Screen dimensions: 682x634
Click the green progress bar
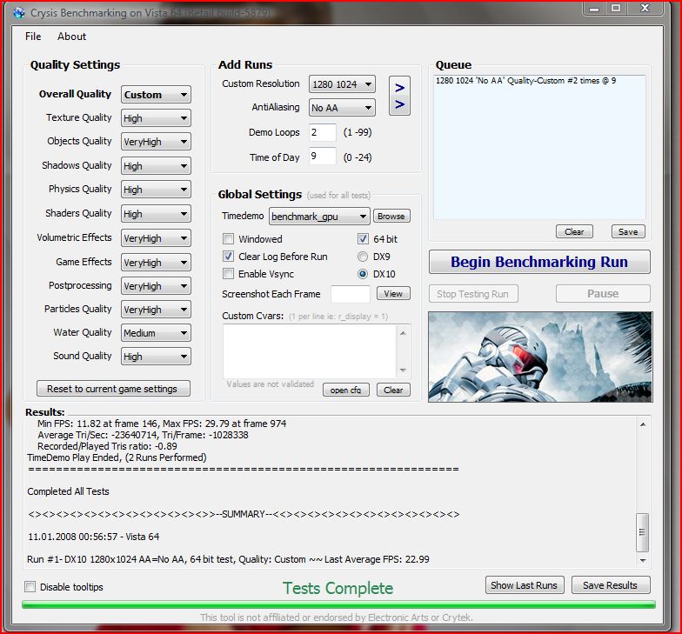coord(338,604)
